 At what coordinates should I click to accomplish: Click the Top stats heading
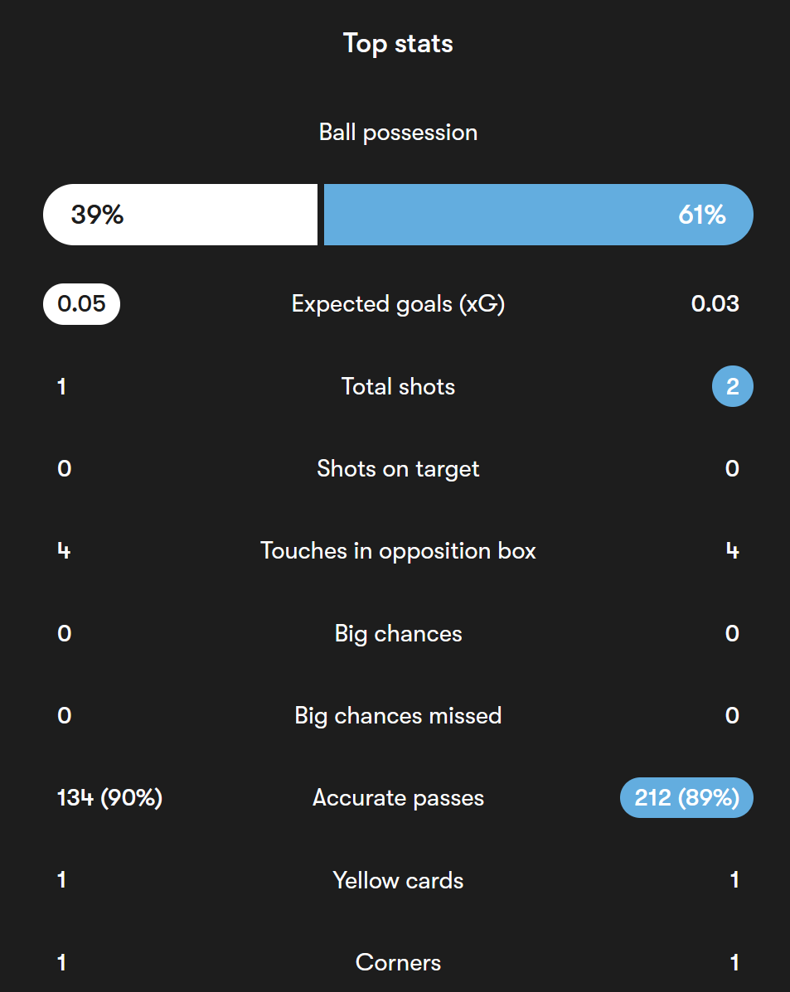[x=398, y=44]
